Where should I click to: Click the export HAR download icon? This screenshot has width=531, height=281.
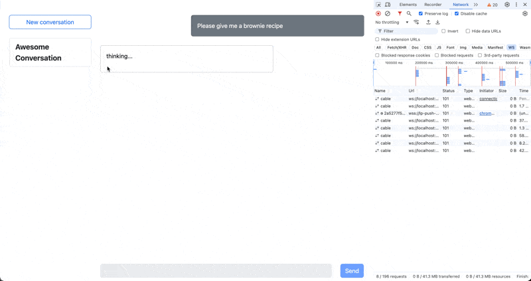tap(437, 22)
